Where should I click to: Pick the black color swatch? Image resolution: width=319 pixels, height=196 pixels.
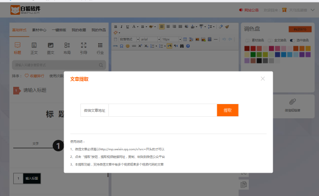click(259, 60)
